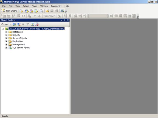Viewport: 158px width, 118px height.
Task: Collapse the CASSQL server node
Action: (3, 29)
